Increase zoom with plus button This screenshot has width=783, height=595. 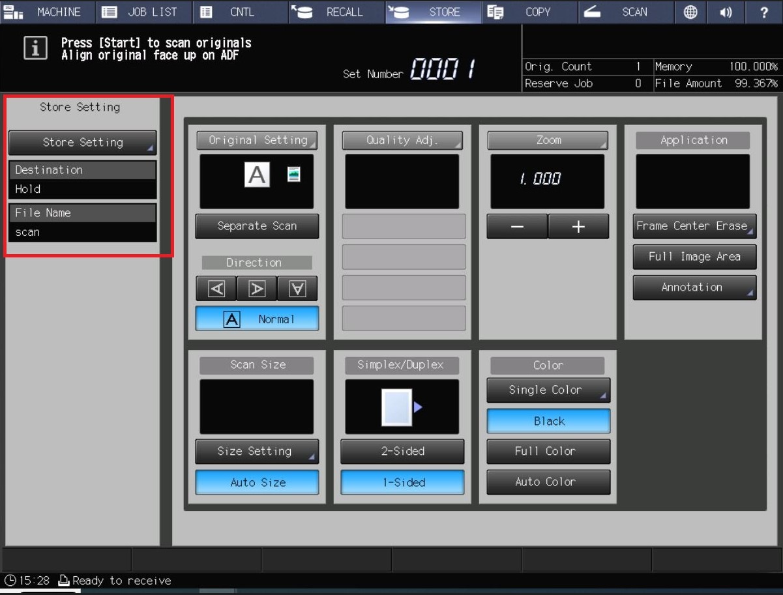pos(578,227)
